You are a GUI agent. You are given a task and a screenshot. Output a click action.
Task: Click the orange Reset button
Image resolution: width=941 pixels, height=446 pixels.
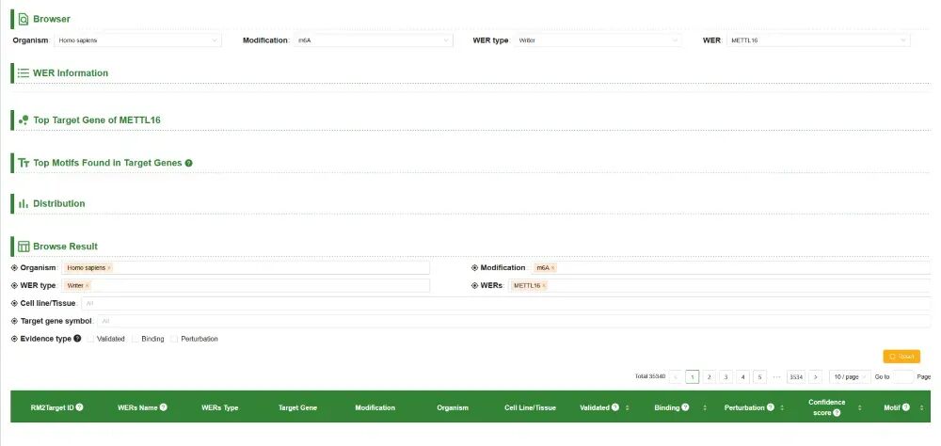[901, 357]
